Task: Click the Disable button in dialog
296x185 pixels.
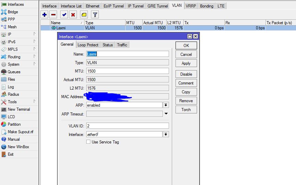Action: (186, 74)
